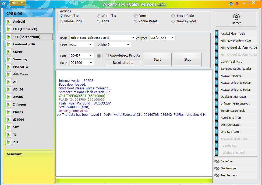Open the Menu dropdown in title bar

click(x=17, y=3)
